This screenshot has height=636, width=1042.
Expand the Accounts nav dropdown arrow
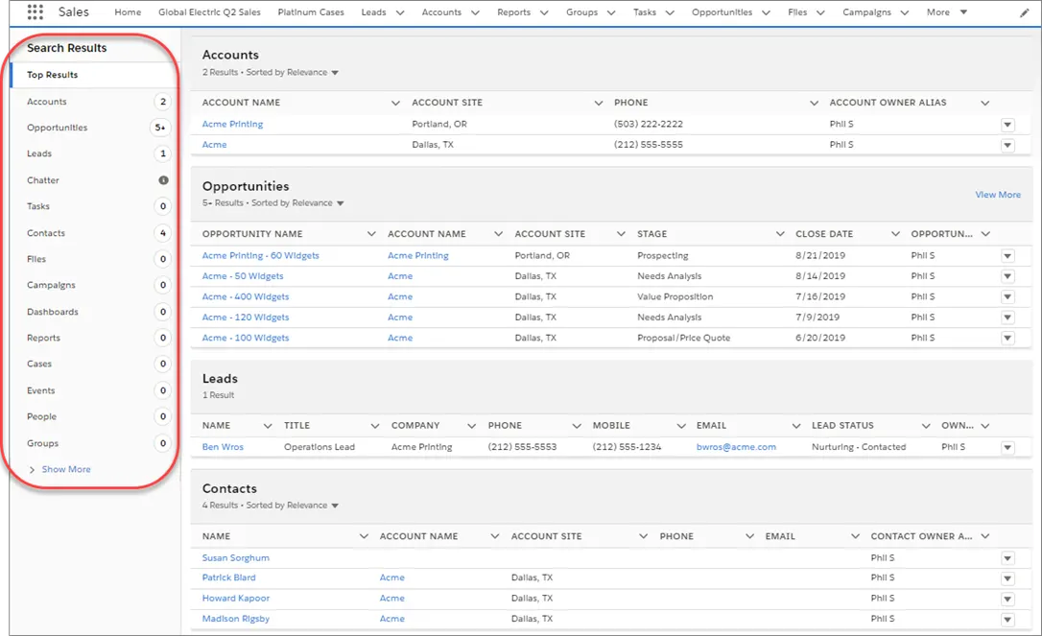[475, 12]
